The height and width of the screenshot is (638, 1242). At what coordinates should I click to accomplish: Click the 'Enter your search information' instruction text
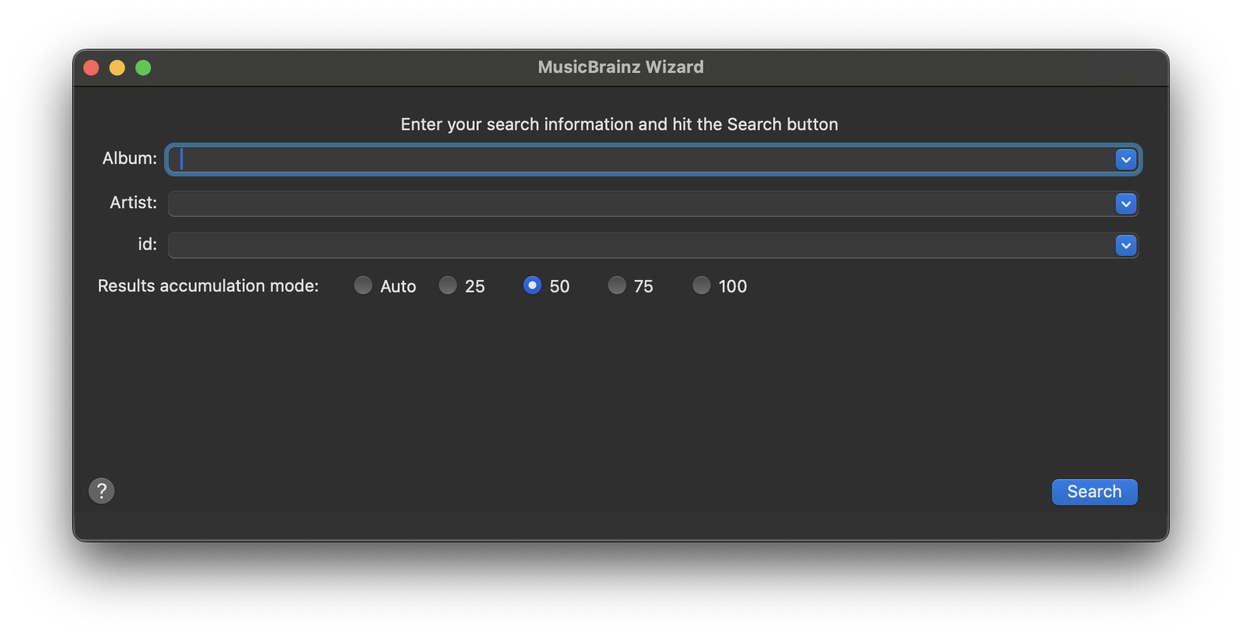tap(619, 124)
